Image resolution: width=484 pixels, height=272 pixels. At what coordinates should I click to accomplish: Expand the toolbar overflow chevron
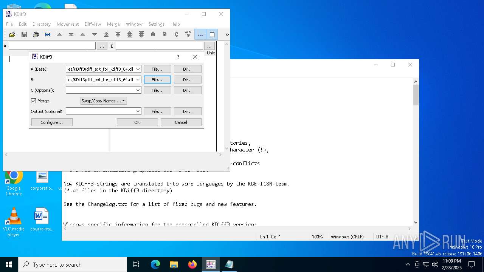pyautogui.click(x=227, y=34)
